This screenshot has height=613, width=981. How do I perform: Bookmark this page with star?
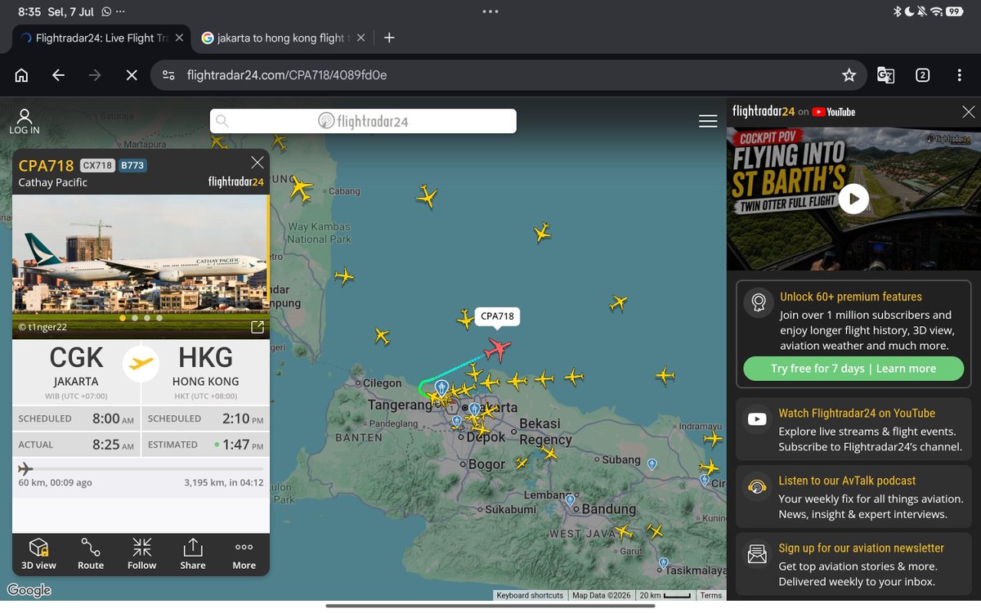pyautogui.click(x=849, y=75)
